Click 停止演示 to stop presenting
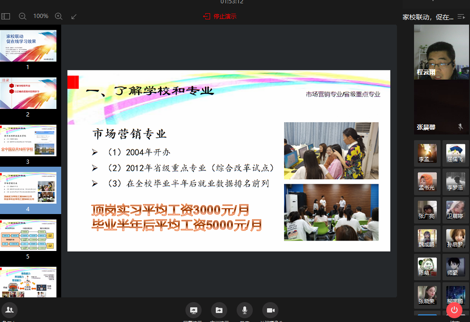 220,16
